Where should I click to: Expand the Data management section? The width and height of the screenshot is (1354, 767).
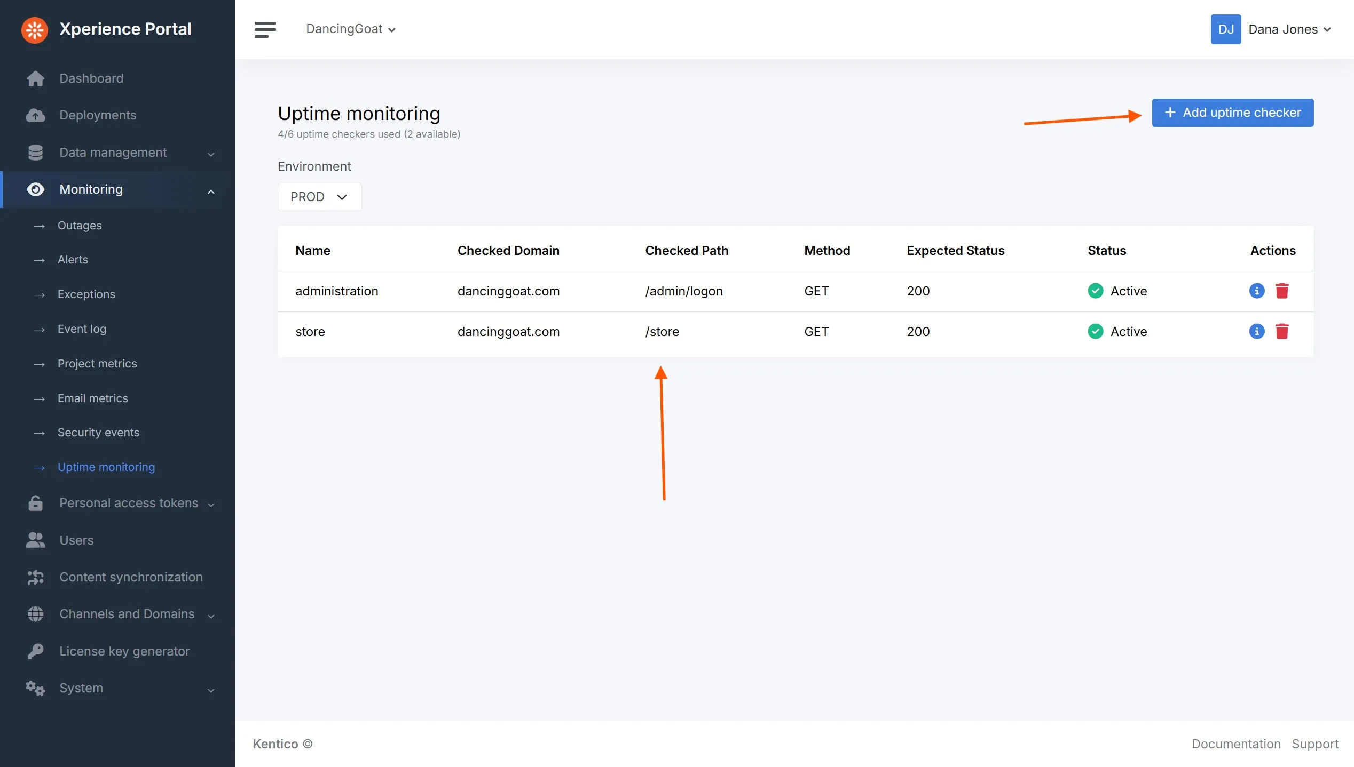click(113, 153)
